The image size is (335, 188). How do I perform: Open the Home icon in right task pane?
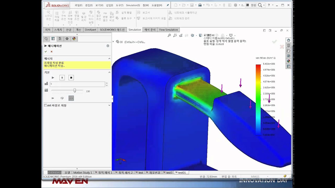pos(288,40)
